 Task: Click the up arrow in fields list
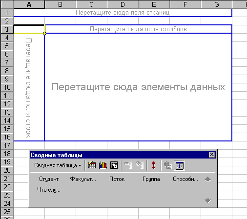(x=208, y=179)
